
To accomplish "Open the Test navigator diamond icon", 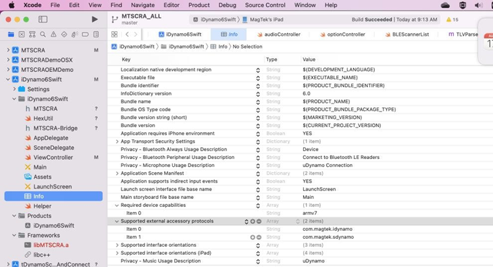I will point(64,34).
